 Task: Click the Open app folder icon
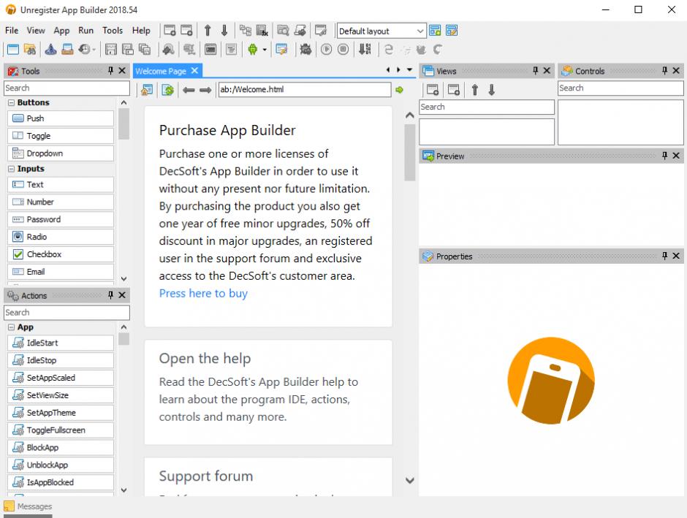click(30, 50)
